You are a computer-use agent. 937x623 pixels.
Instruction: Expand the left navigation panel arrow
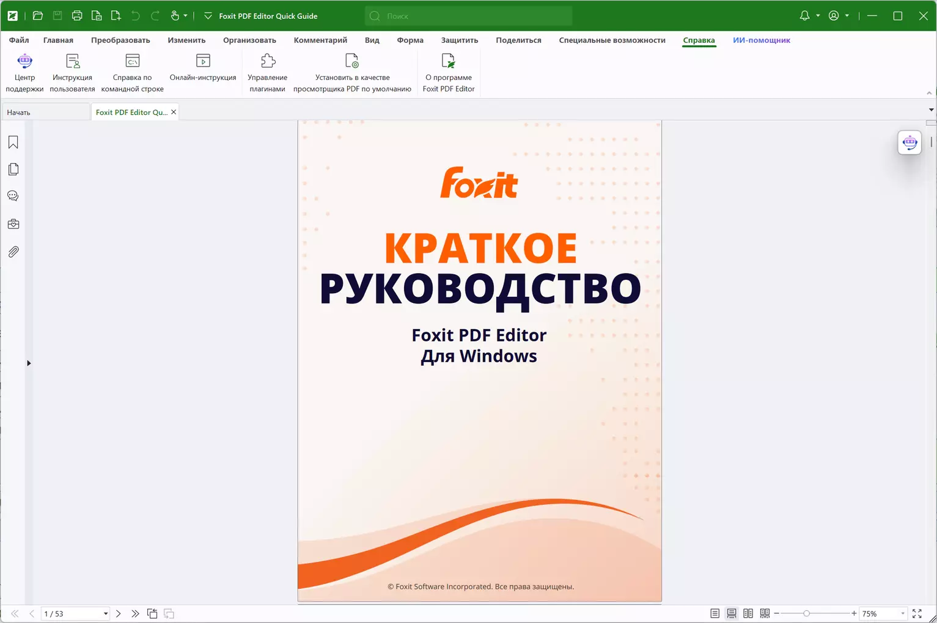(29, 363)
